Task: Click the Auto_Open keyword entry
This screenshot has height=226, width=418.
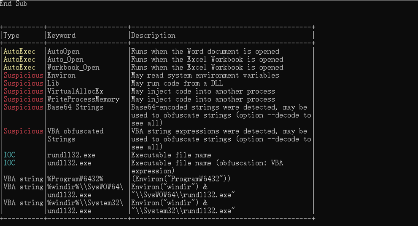Action: pos(65,59)
